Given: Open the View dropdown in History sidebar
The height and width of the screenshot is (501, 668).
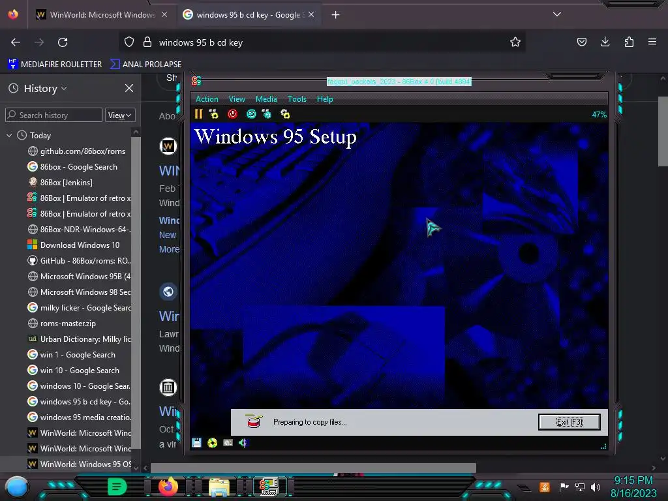Looking at the screenshot, I should tap(120, 115).
